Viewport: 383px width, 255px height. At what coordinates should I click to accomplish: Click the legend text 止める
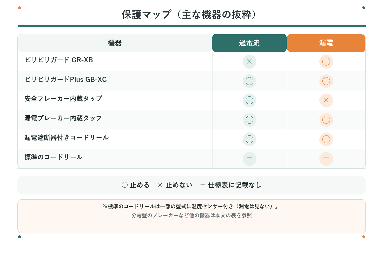tap(140, 185)
